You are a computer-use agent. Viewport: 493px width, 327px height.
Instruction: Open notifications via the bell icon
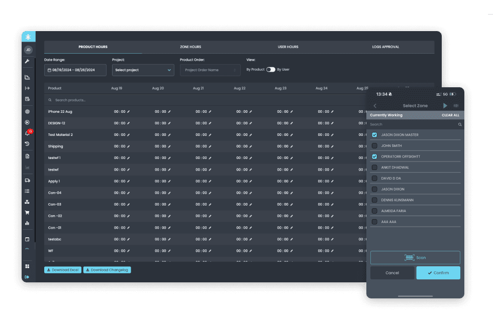pyautogui.click(x=27, y=133)
